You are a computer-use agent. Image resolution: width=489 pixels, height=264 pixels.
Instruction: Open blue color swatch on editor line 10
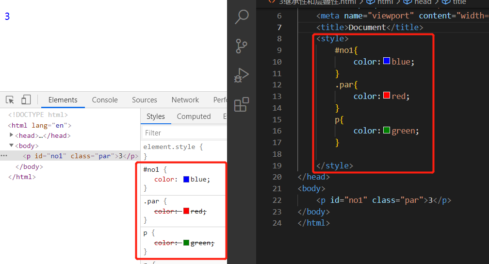pyautogui.click(x=386, y=61)
